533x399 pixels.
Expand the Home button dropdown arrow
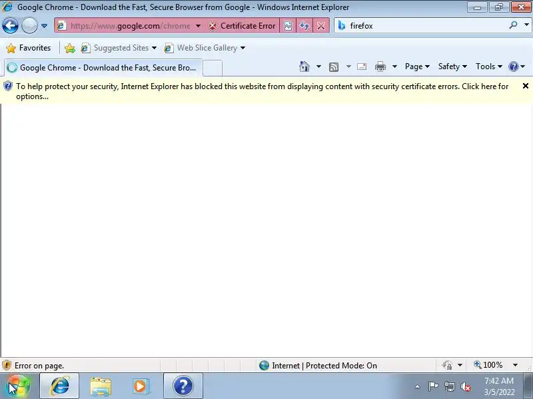(x=318, y=66)
